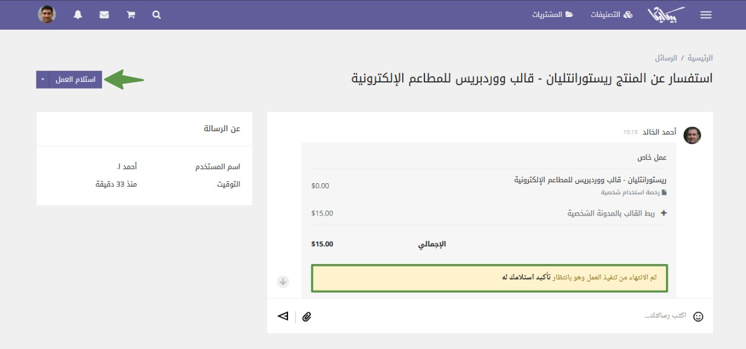
Task: Open the المشتريات purchases menu
Action: (553, 15)
